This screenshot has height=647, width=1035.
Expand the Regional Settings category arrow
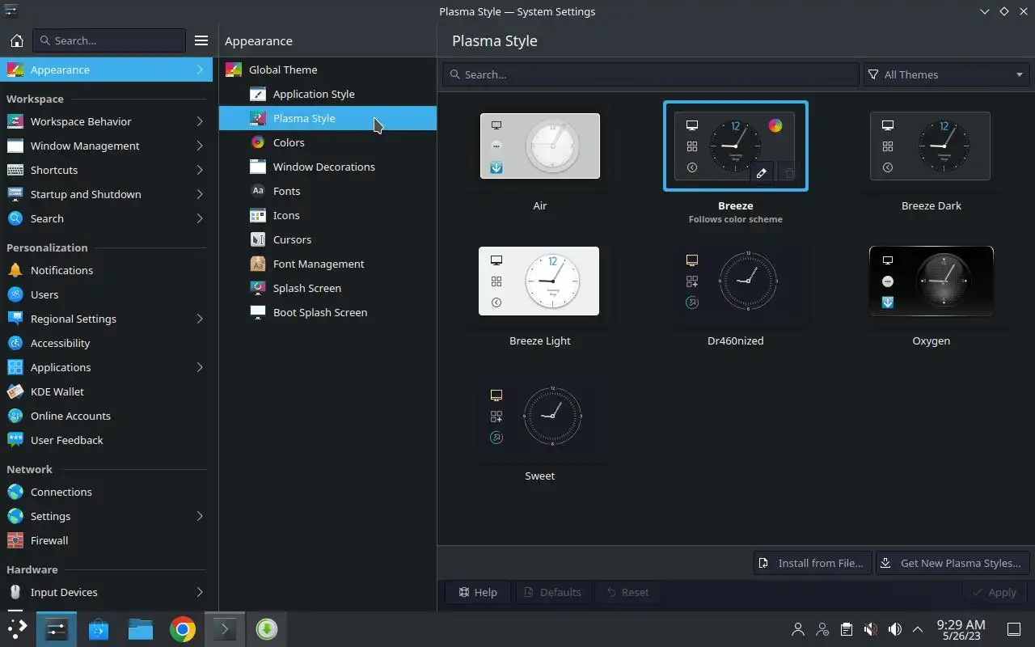click(x=200, y=319)
